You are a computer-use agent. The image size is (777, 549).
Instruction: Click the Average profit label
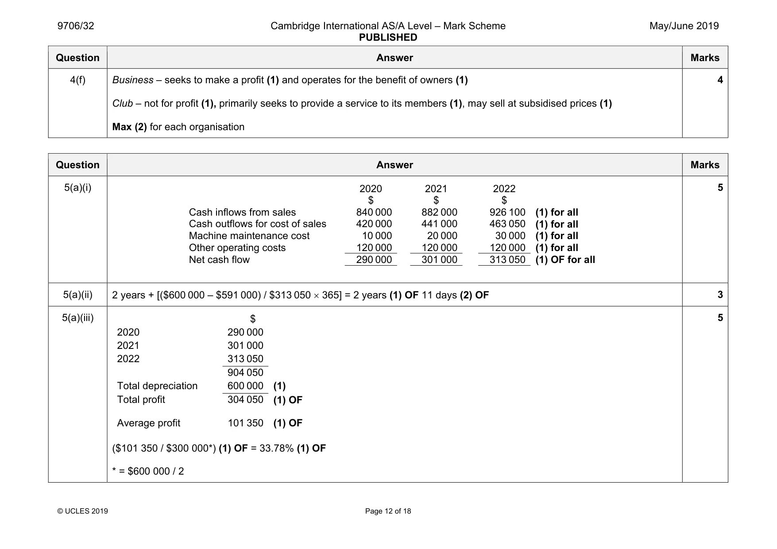[148, 423]
